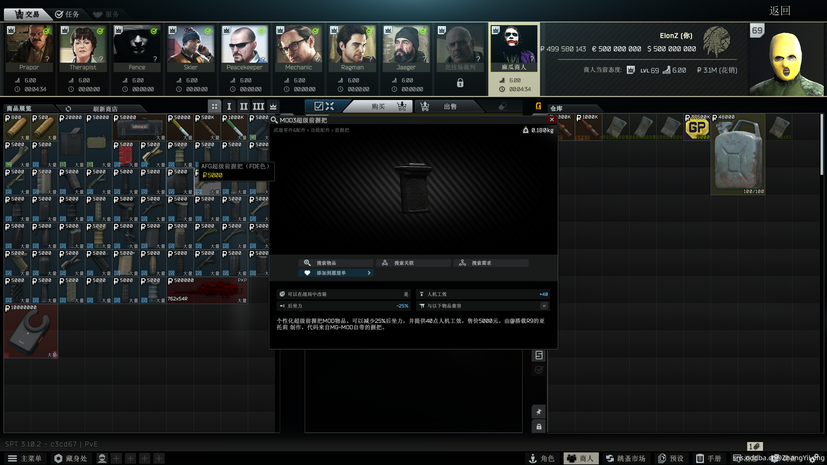Toggle the stash lock icon
Image resolution: width=827 pixels, height=465 pixels.
(539, 427)
